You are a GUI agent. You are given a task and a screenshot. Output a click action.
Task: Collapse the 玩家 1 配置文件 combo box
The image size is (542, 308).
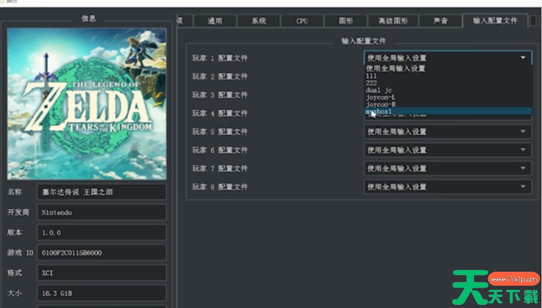[448, 58]
